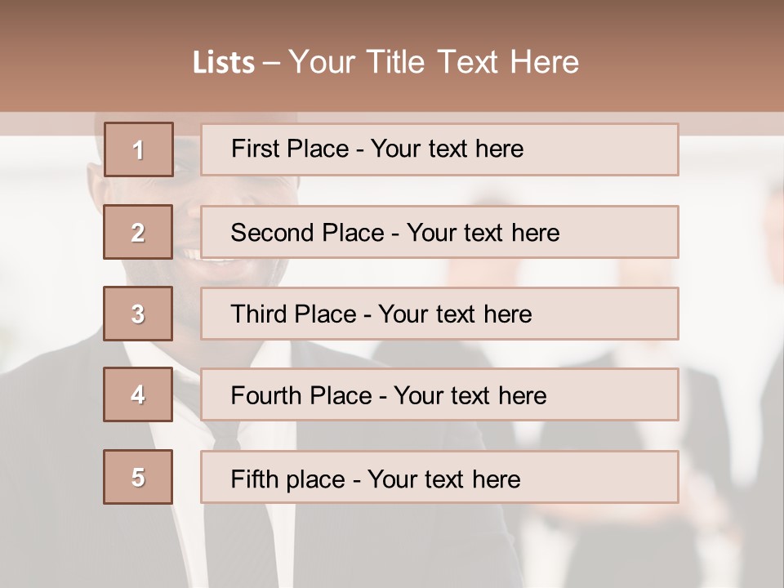Click "Your text here" in the First Place row
The width and height of the screenshot is (784, 588).
[447, 149]
